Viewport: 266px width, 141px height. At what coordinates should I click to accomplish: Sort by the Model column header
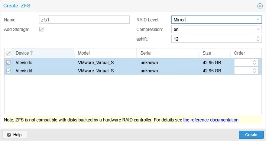(106, 53)
